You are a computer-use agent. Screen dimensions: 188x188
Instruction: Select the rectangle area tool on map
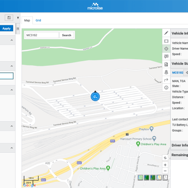(166, 41)
